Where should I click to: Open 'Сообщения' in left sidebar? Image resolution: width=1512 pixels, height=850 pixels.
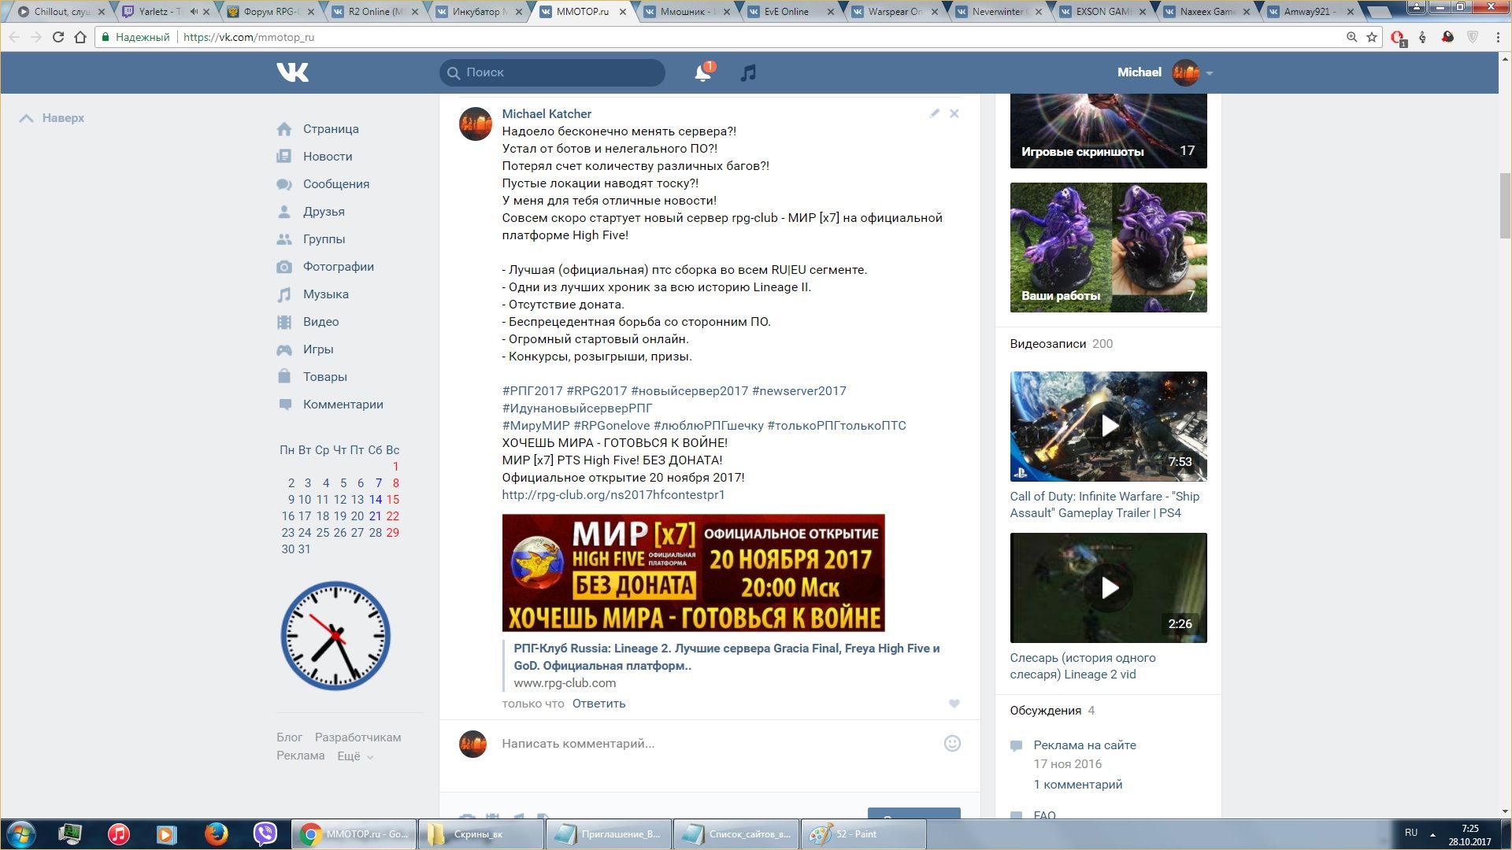(x=335, y=184)
